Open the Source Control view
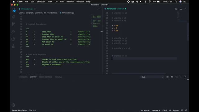Image resolution: width=199 pixels, height=112 pixels. pos(13,24)
